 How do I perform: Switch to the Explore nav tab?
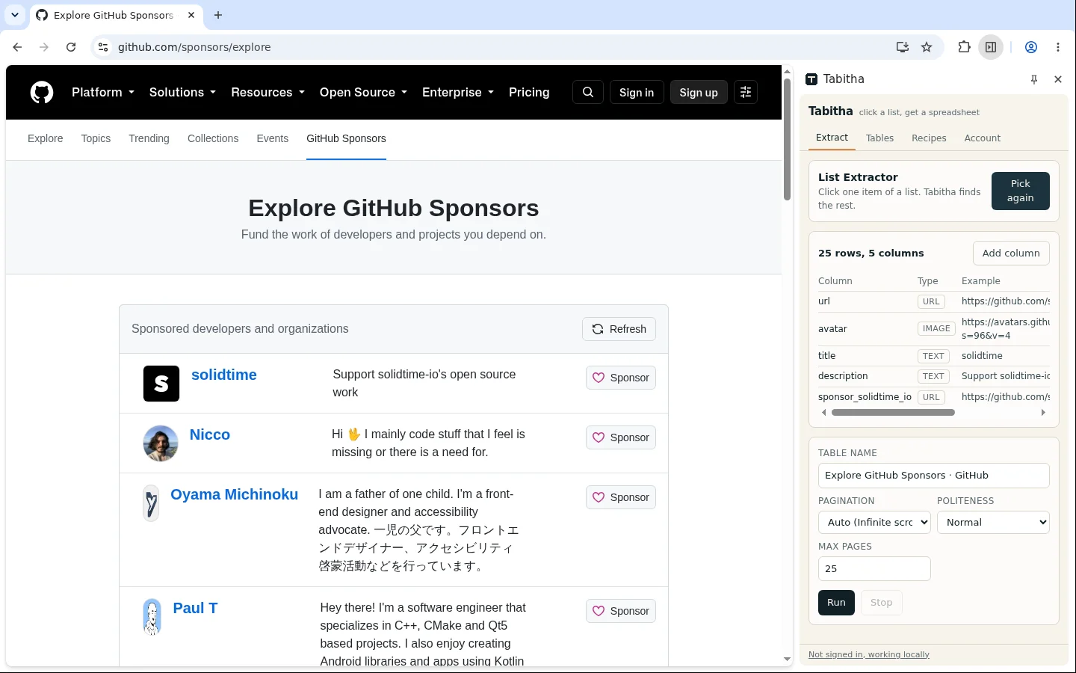tap(46, 138)
